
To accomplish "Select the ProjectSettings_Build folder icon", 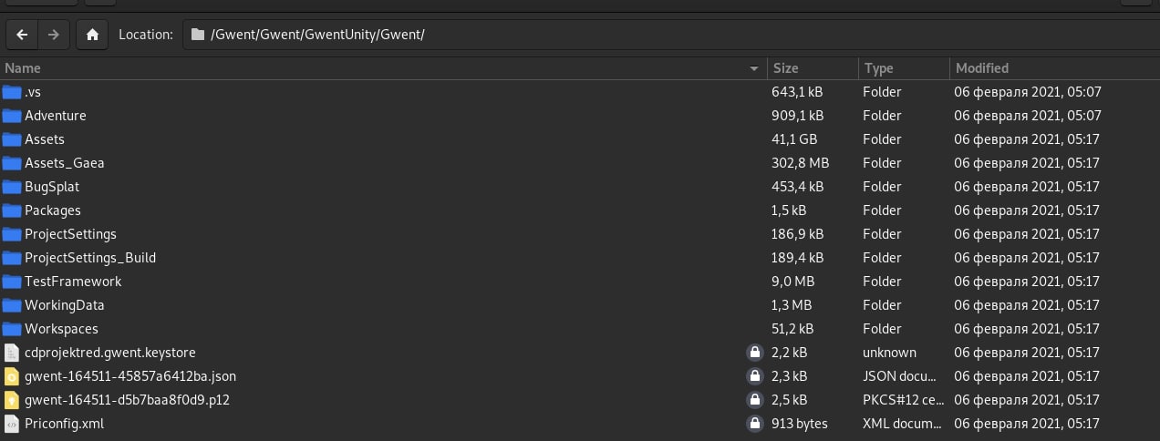I will pos(12,258).
